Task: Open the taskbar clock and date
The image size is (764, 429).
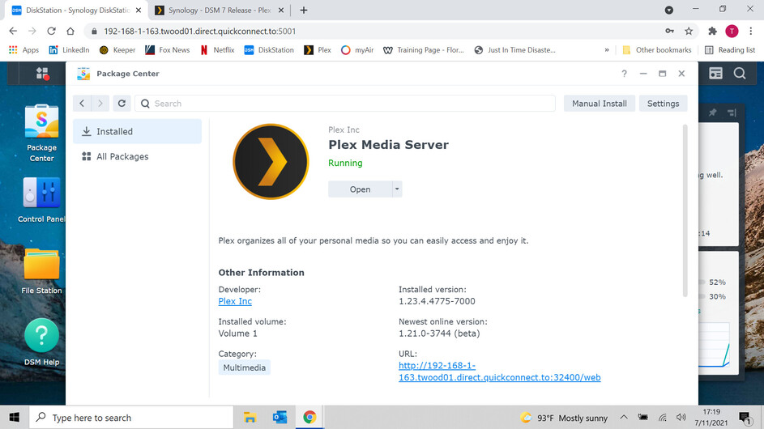Action: click(711, 418)
